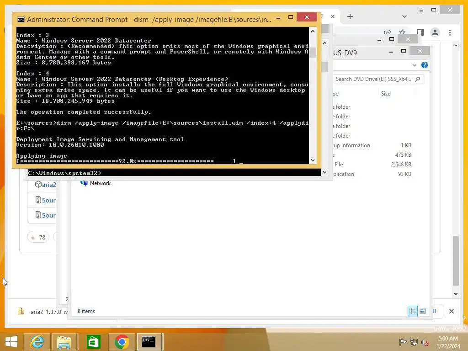The image size is (468, 351).
Task: Open the Start menu
Action: pos(11,342)
